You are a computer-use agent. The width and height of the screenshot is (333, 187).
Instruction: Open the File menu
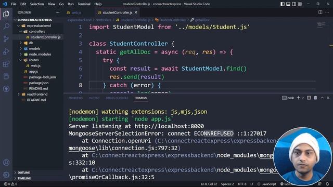click(x=14, y=4)
